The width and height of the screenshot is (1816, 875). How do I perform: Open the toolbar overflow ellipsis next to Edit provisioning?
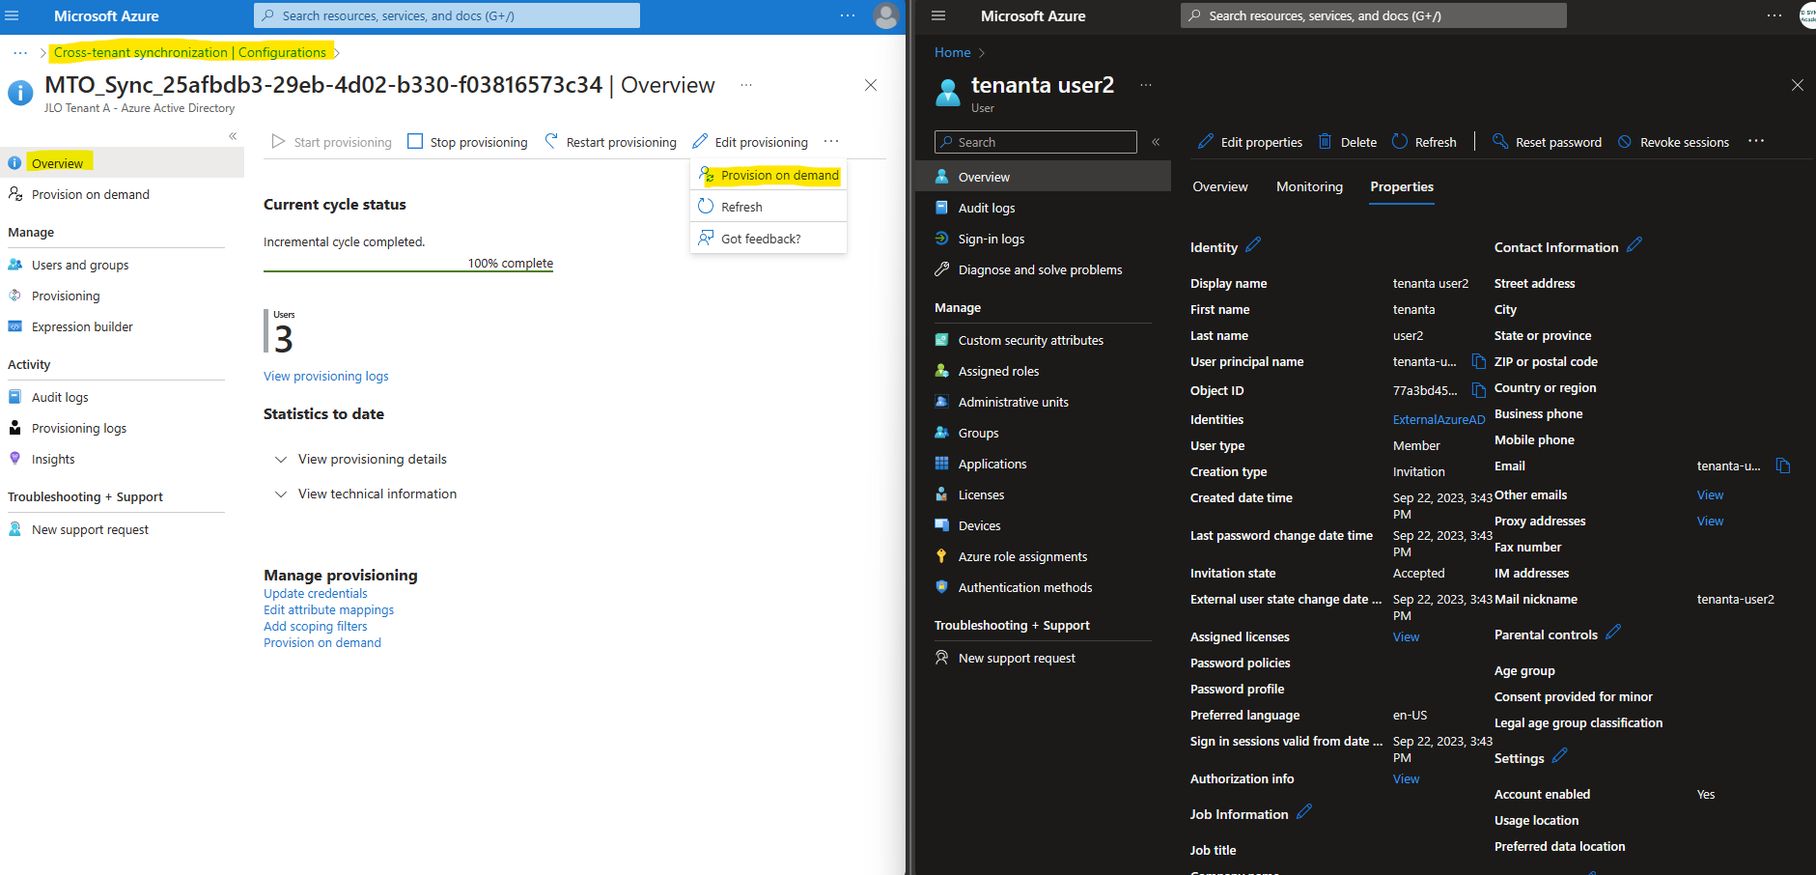click(831, 142)
